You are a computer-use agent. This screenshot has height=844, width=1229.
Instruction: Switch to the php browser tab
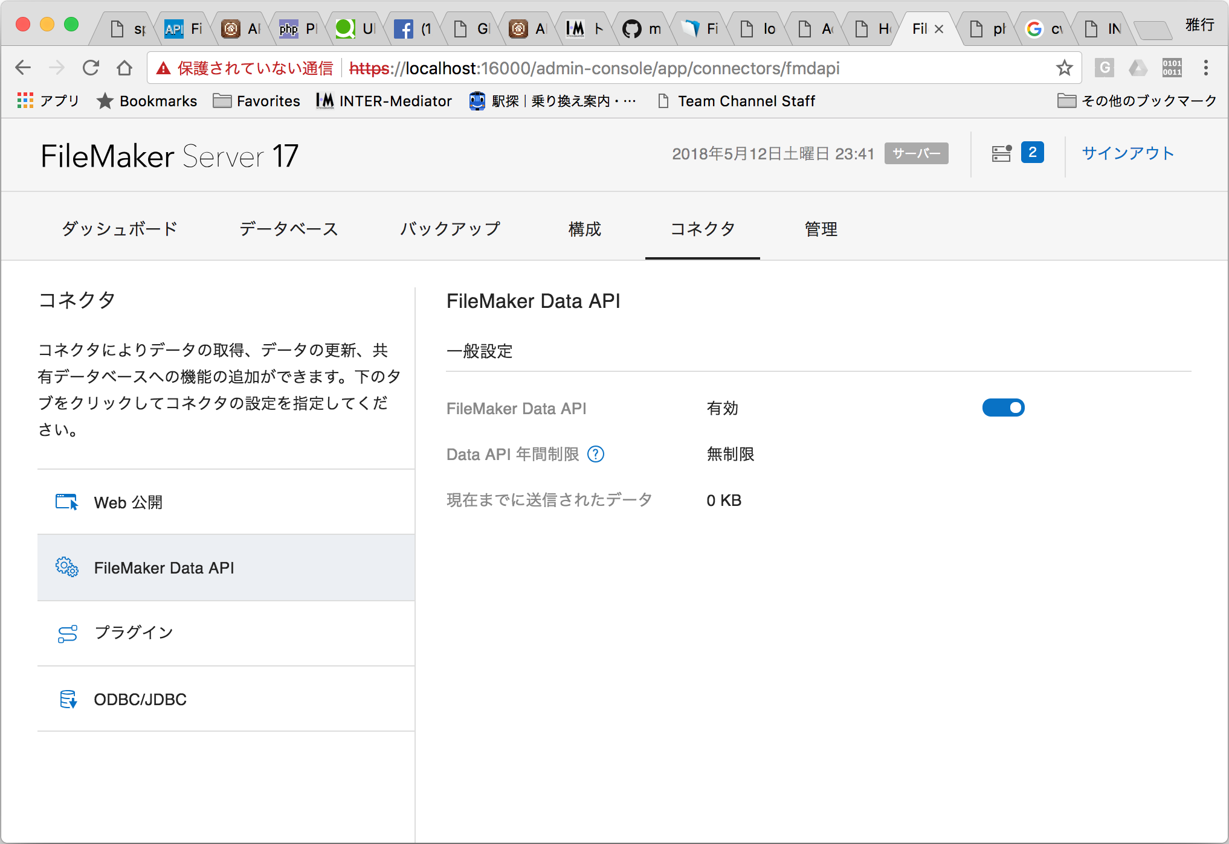point(298,28)
